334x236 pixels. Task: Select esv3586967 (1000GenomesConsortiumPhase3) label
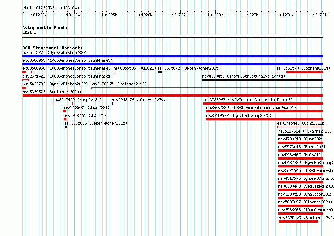click(x=248, y=100)
